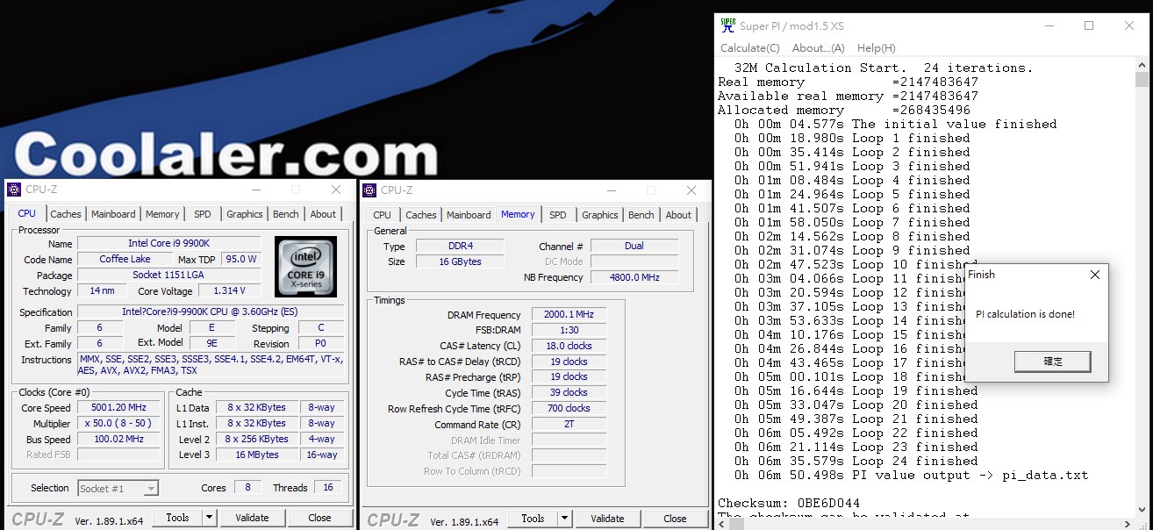The width and height of the screenshot is (1153, 530).
Task: Click memory Type value DDR4
Action: tap(460, 246)
